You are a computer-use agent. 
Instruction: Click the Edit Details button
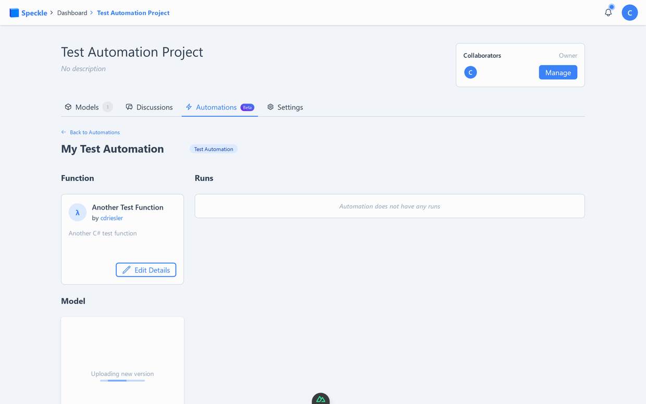click(146, 270)
